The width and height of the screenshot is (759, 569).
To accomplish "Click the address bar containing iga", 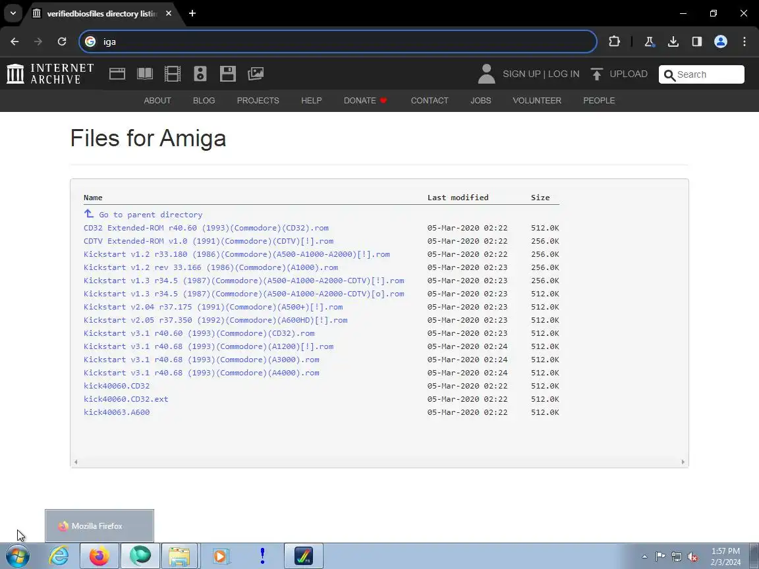I will [338, 41].
